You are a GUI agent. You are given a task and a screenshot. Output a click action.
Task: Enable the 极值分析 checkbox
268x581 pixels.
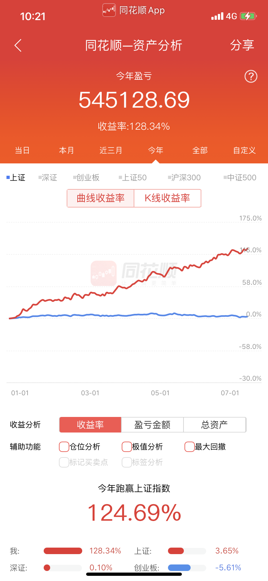point(127,447)
